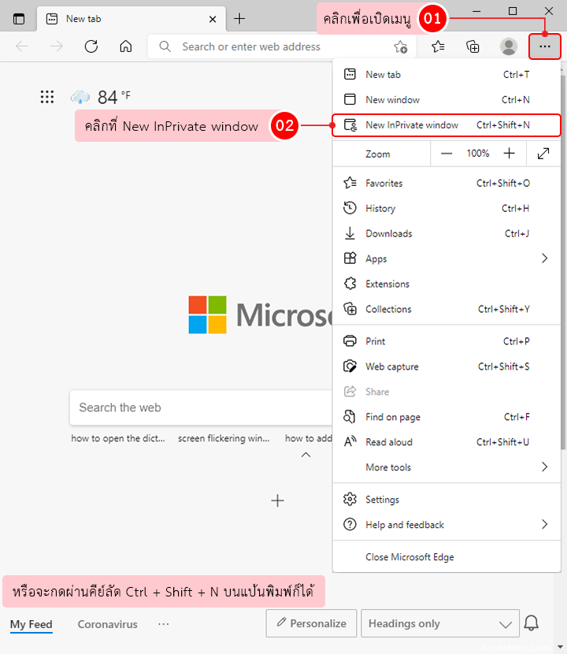Image resolution: width=567 pixels, height=654 pixels.
Task: Expand the Apps submenu
Action: click(x=543, y=258)
